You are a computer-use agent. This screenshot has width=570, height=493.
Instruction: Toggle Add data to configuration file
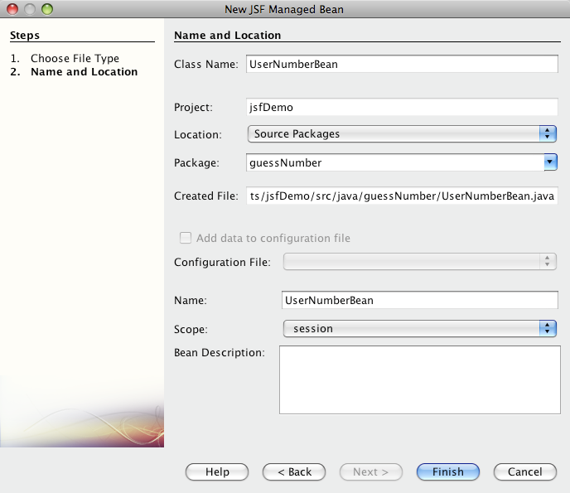[x=186, y=239]
